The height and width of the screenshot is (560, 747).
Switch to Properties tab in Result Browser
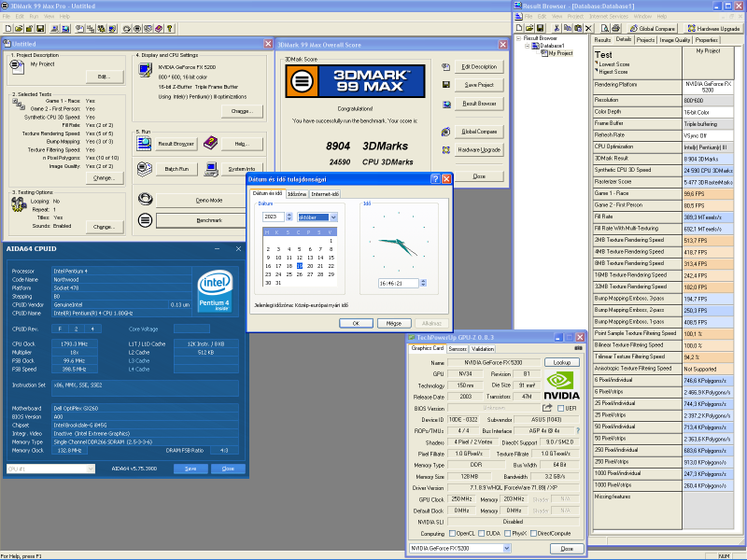[x=707, y=40]
